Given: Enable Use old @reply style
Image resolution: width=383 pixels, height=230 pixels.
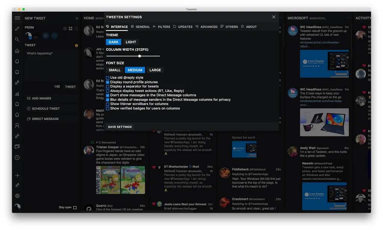Looking at the screenshot, I should (108, 78).
